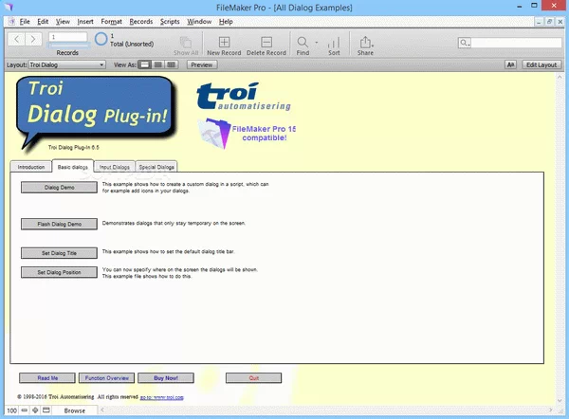Screen dimensions: 569x419
Task: Switch to the Input Dialogs tab
Action: click(x=115, y=167)
